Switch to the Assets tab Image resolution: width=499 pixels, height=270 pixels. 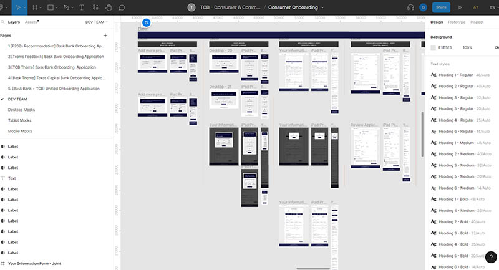31,22
